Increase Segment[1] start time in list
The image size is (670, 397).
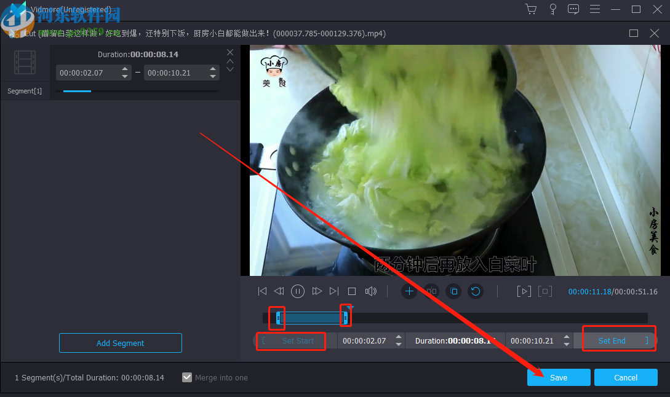click(125, 69)
